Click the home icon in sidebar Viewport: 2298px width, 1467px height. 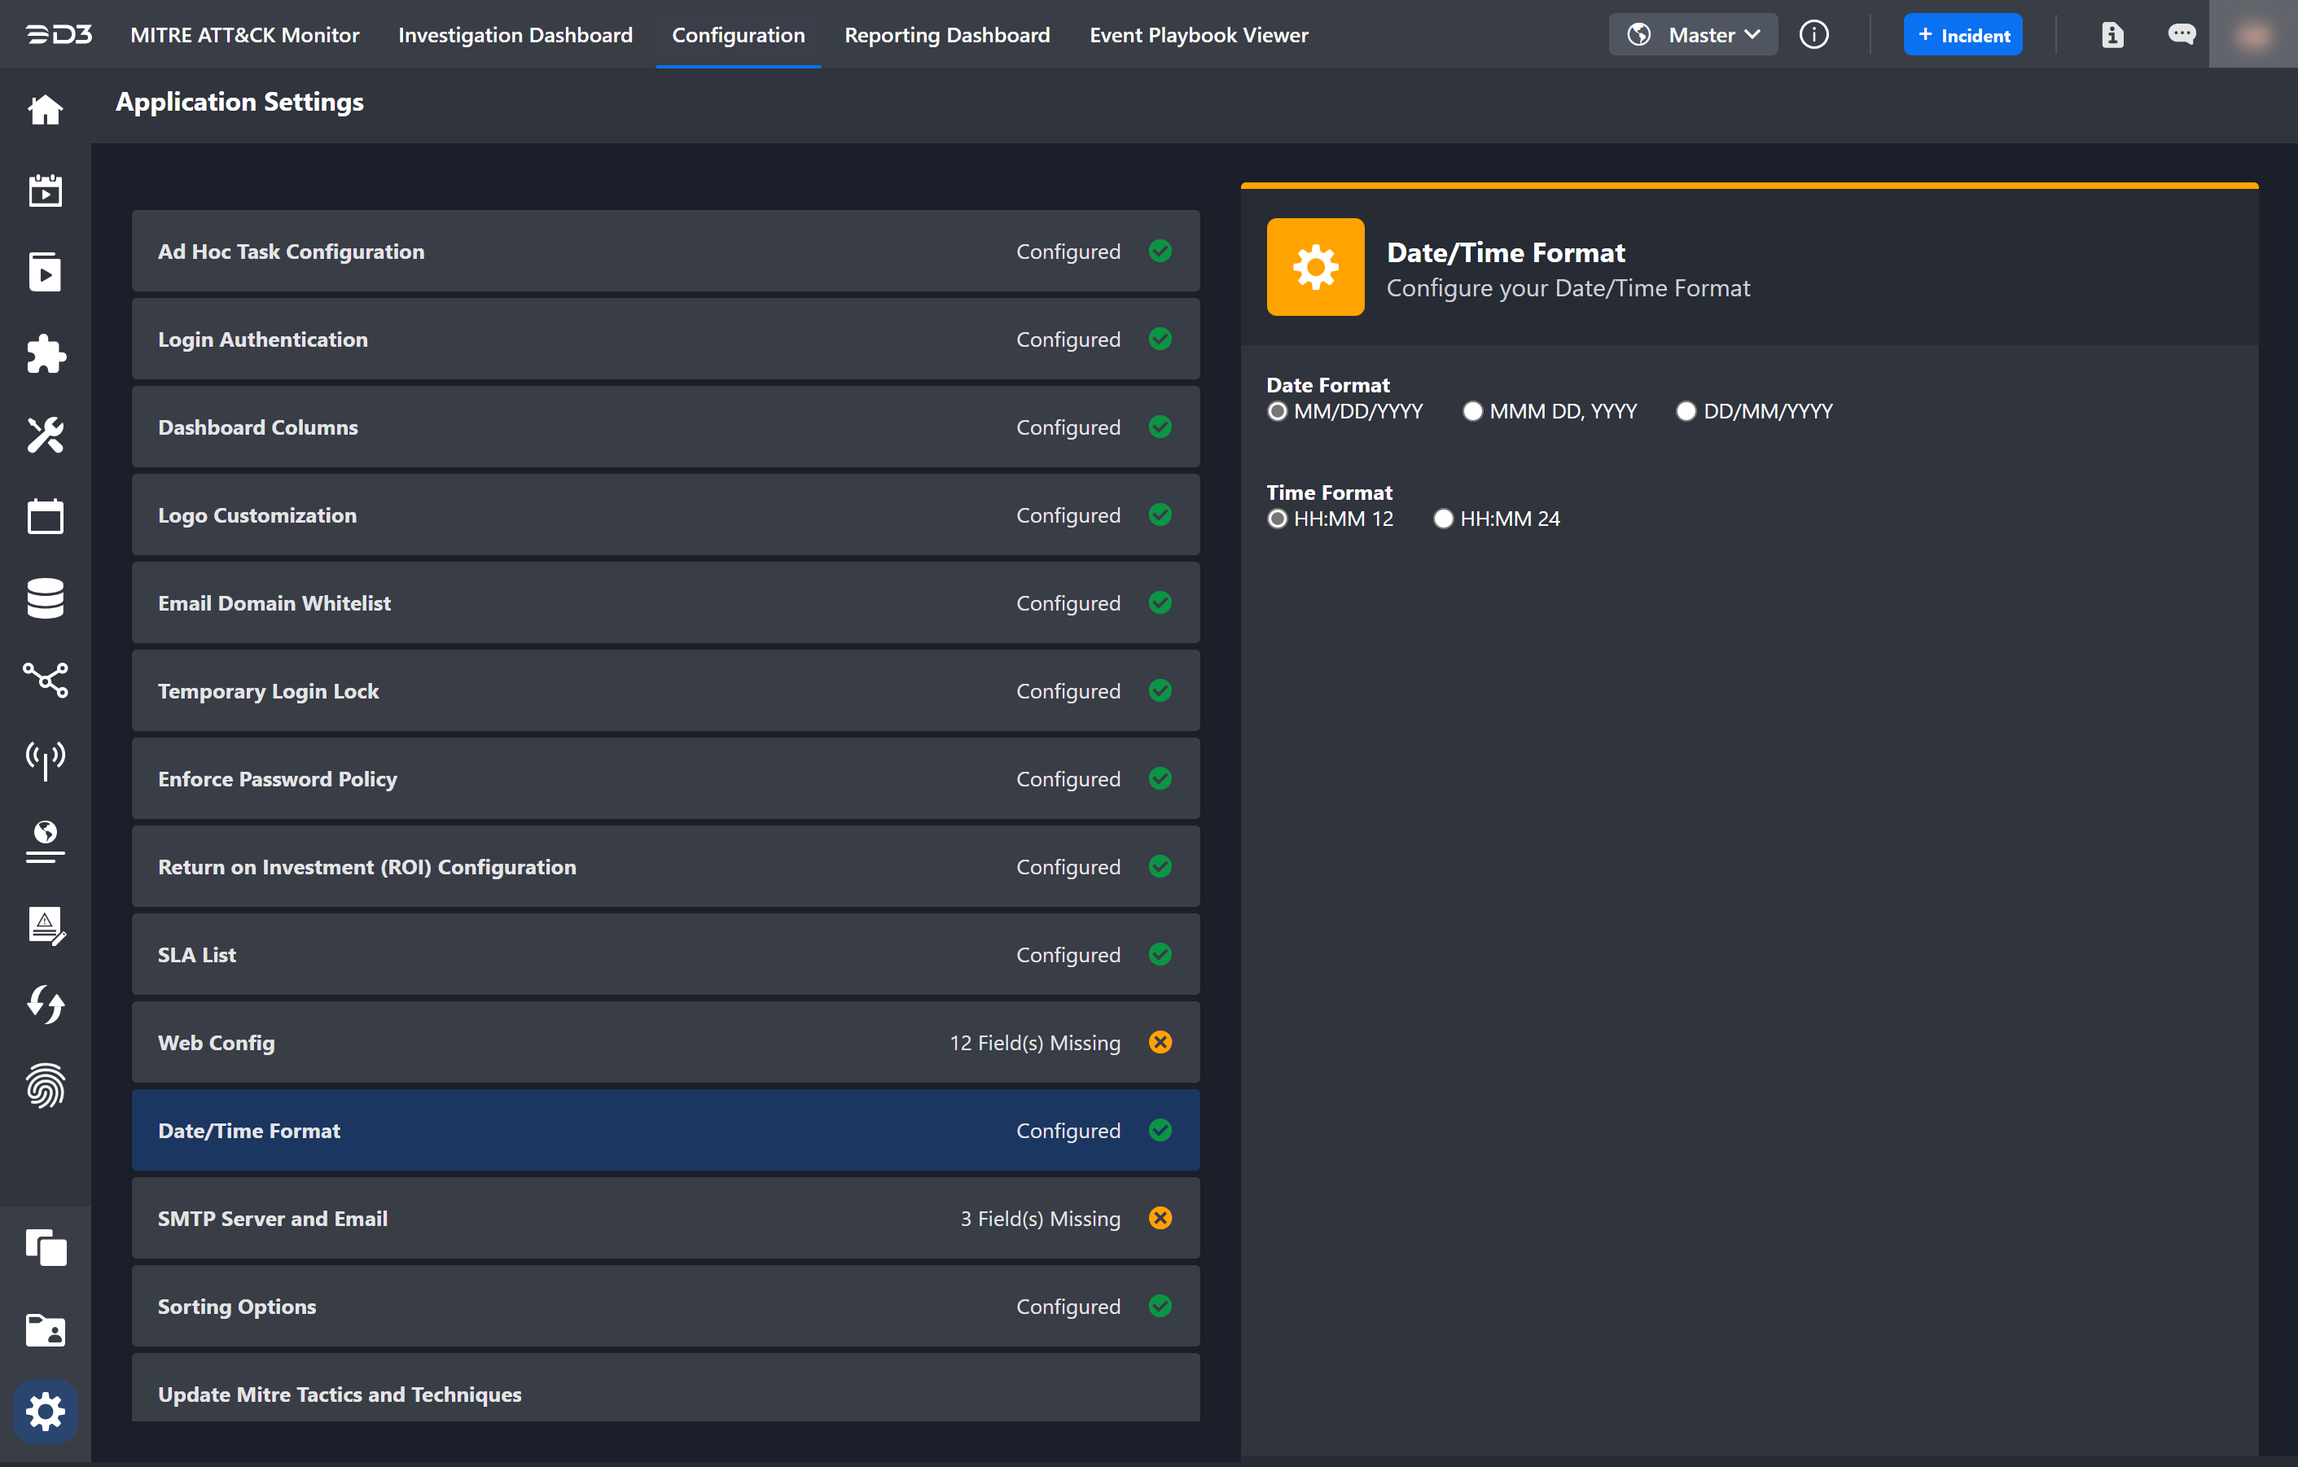point(45,110)
